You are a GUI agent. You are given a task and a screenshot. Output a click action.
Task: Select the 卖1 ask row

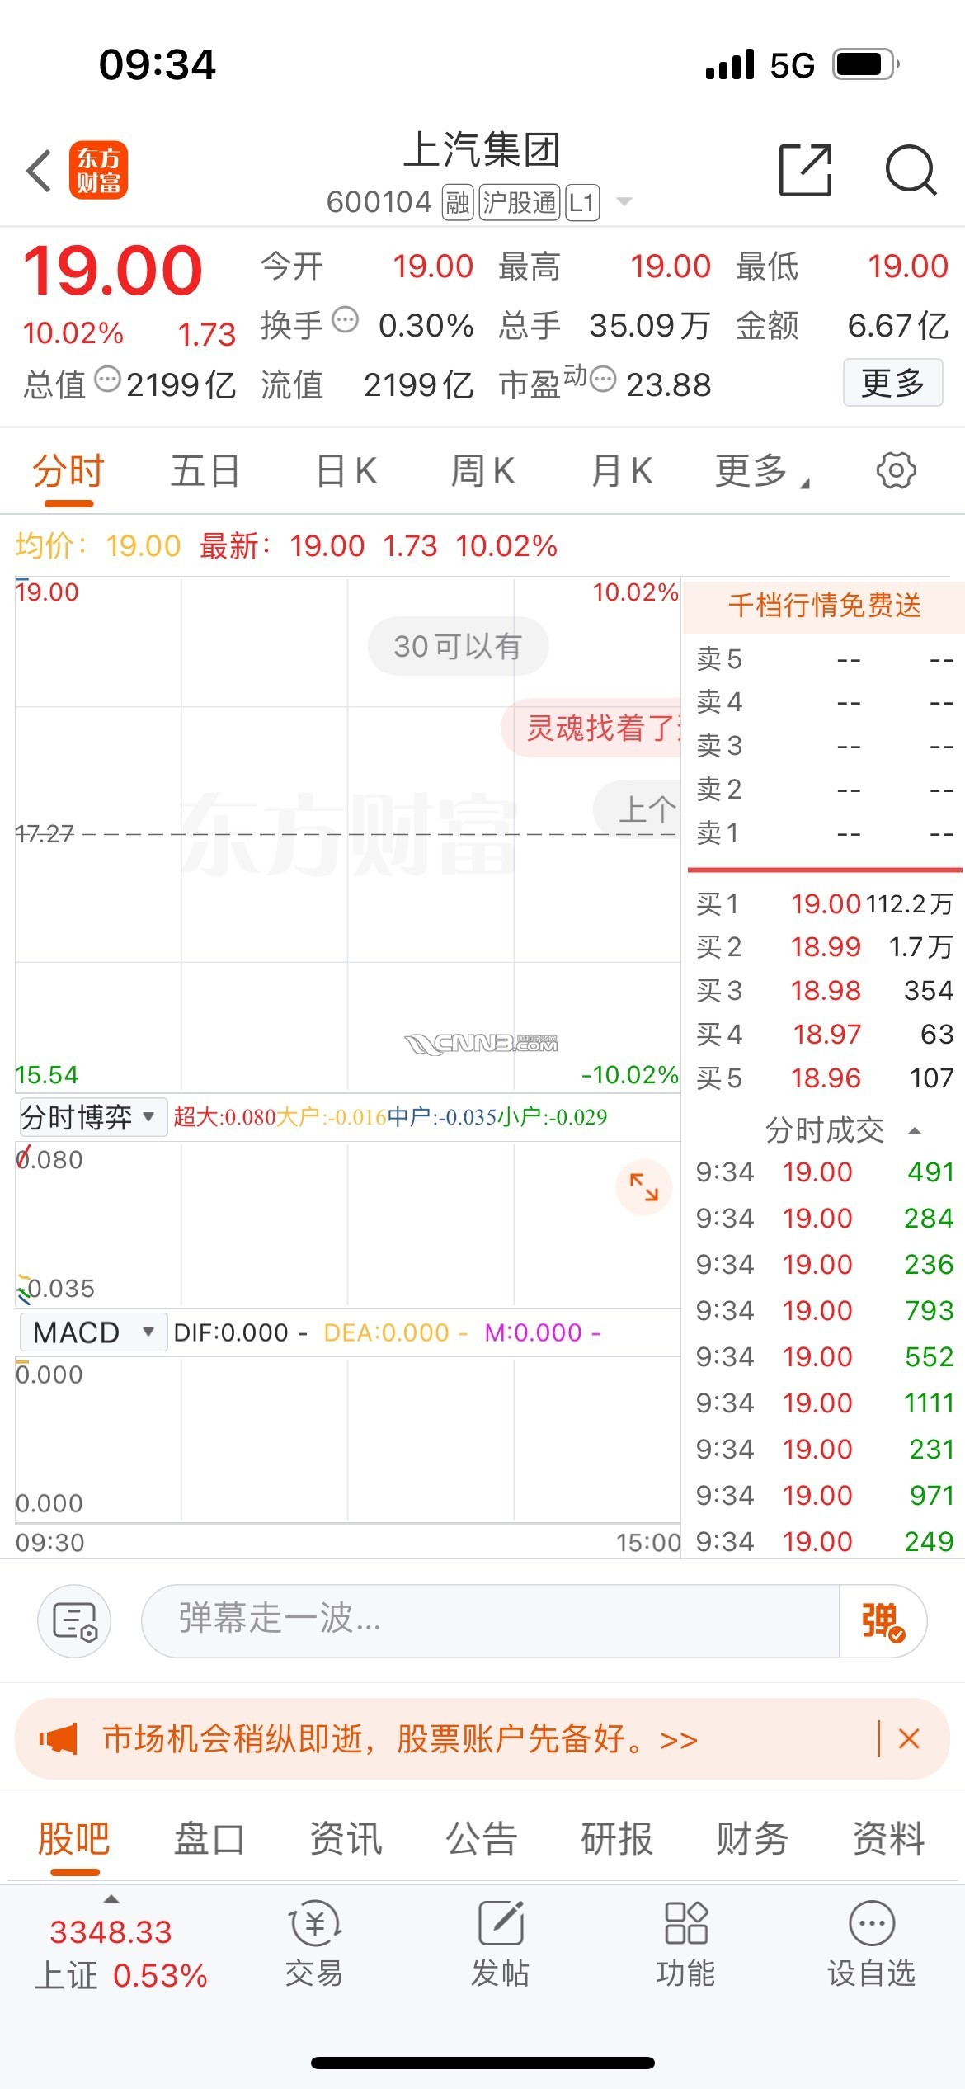[824, 832]
